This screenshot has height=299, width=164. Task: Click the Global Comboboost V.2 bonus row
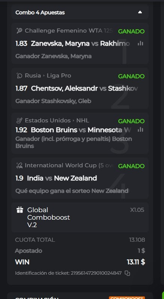tap(80, 217)
